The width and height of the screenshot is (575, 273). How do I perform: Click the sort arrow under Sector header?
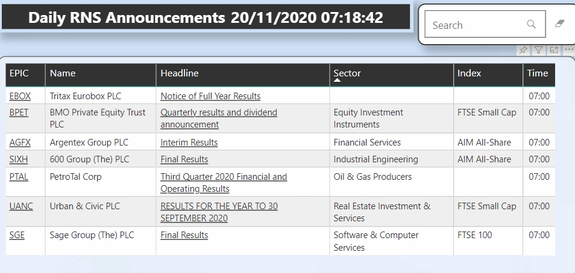[338, 81]
